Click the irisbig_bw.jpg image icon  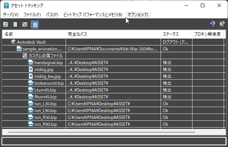[31, 76]
